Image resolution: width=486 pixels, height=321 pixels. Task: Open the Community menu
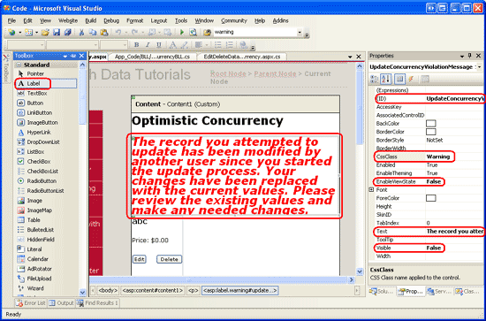click(234, 20)
